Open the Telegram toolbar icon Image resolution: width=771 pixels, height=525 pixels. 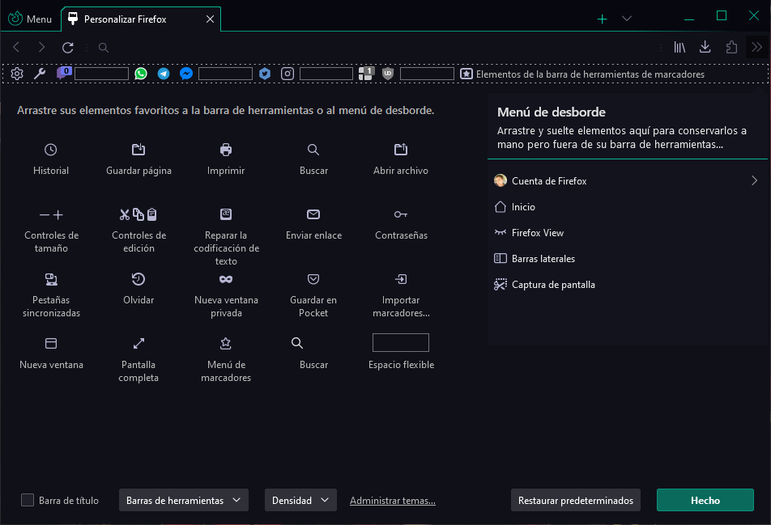(x=164, y=74)
